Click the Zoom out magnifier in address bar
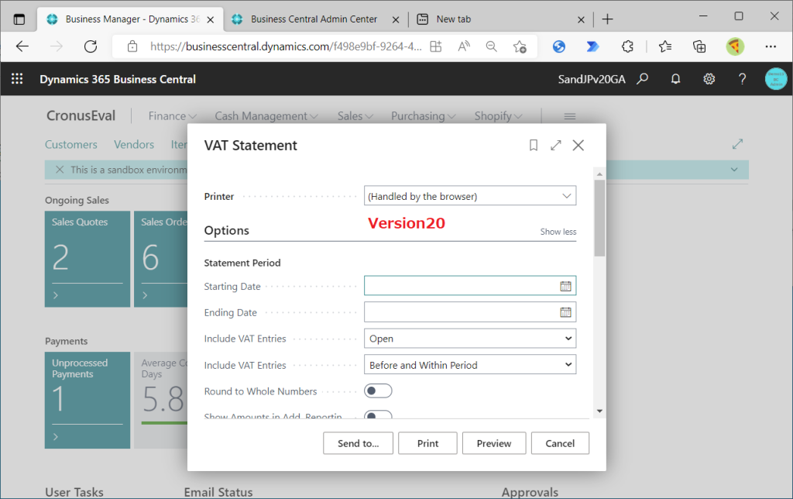This screenshot has height=499, width=793. pyautogui.click(x=491, y=46)
